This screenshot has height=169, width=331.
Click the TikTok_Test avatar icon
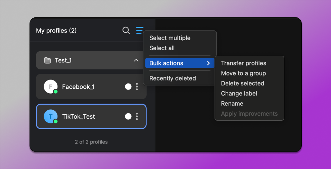pyautogui.click(x=50, y=116)
